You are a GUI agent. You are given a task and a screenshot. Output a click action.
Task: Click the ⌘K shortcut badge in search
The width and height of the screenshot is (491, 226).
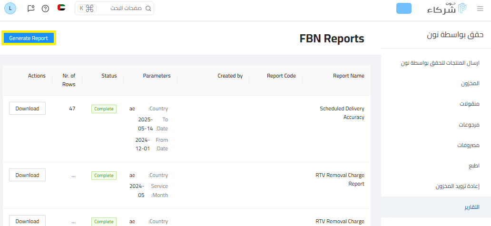(87, 9)
